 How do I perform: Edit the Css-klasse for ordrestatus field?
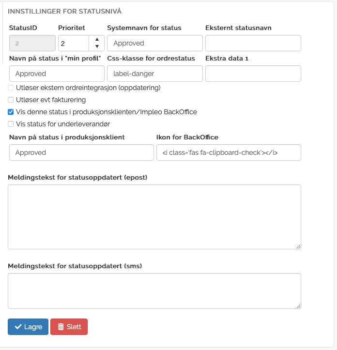tap(154, 74)
